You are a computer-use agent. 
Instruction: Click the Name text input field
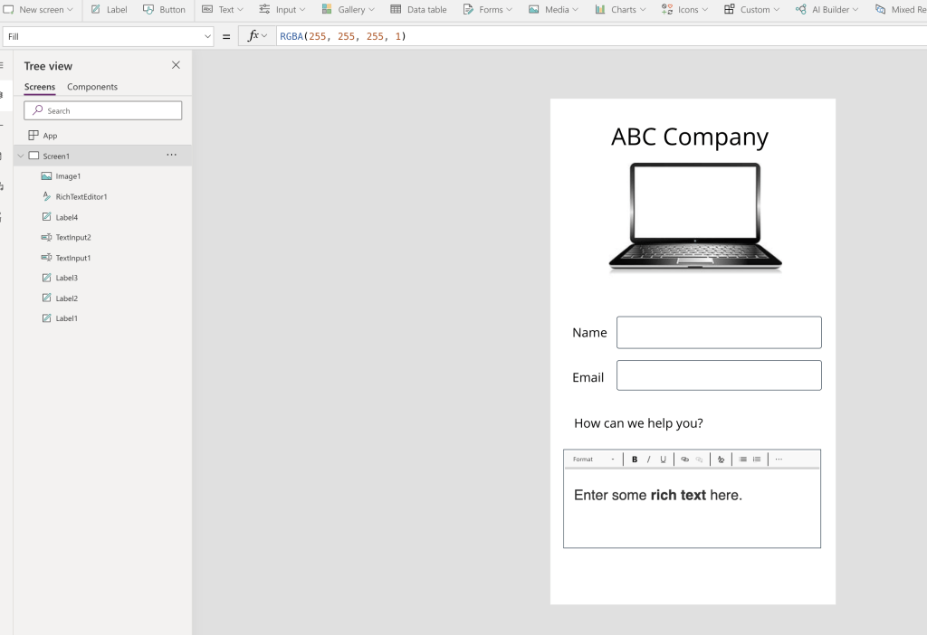tap(719, 332)
